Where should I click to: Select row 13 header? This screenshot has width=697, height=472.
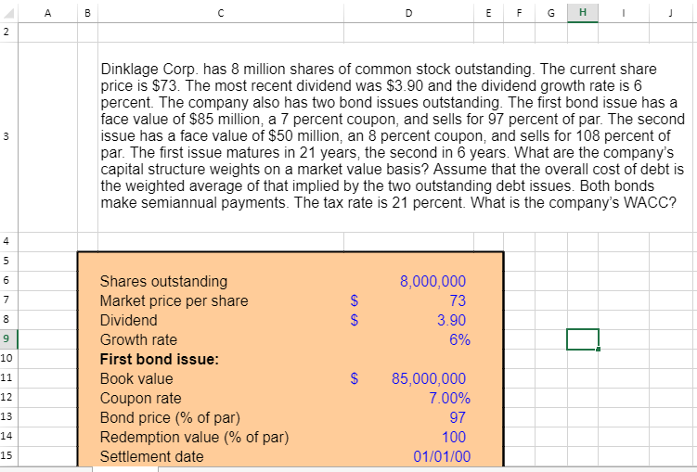[8, 417]
